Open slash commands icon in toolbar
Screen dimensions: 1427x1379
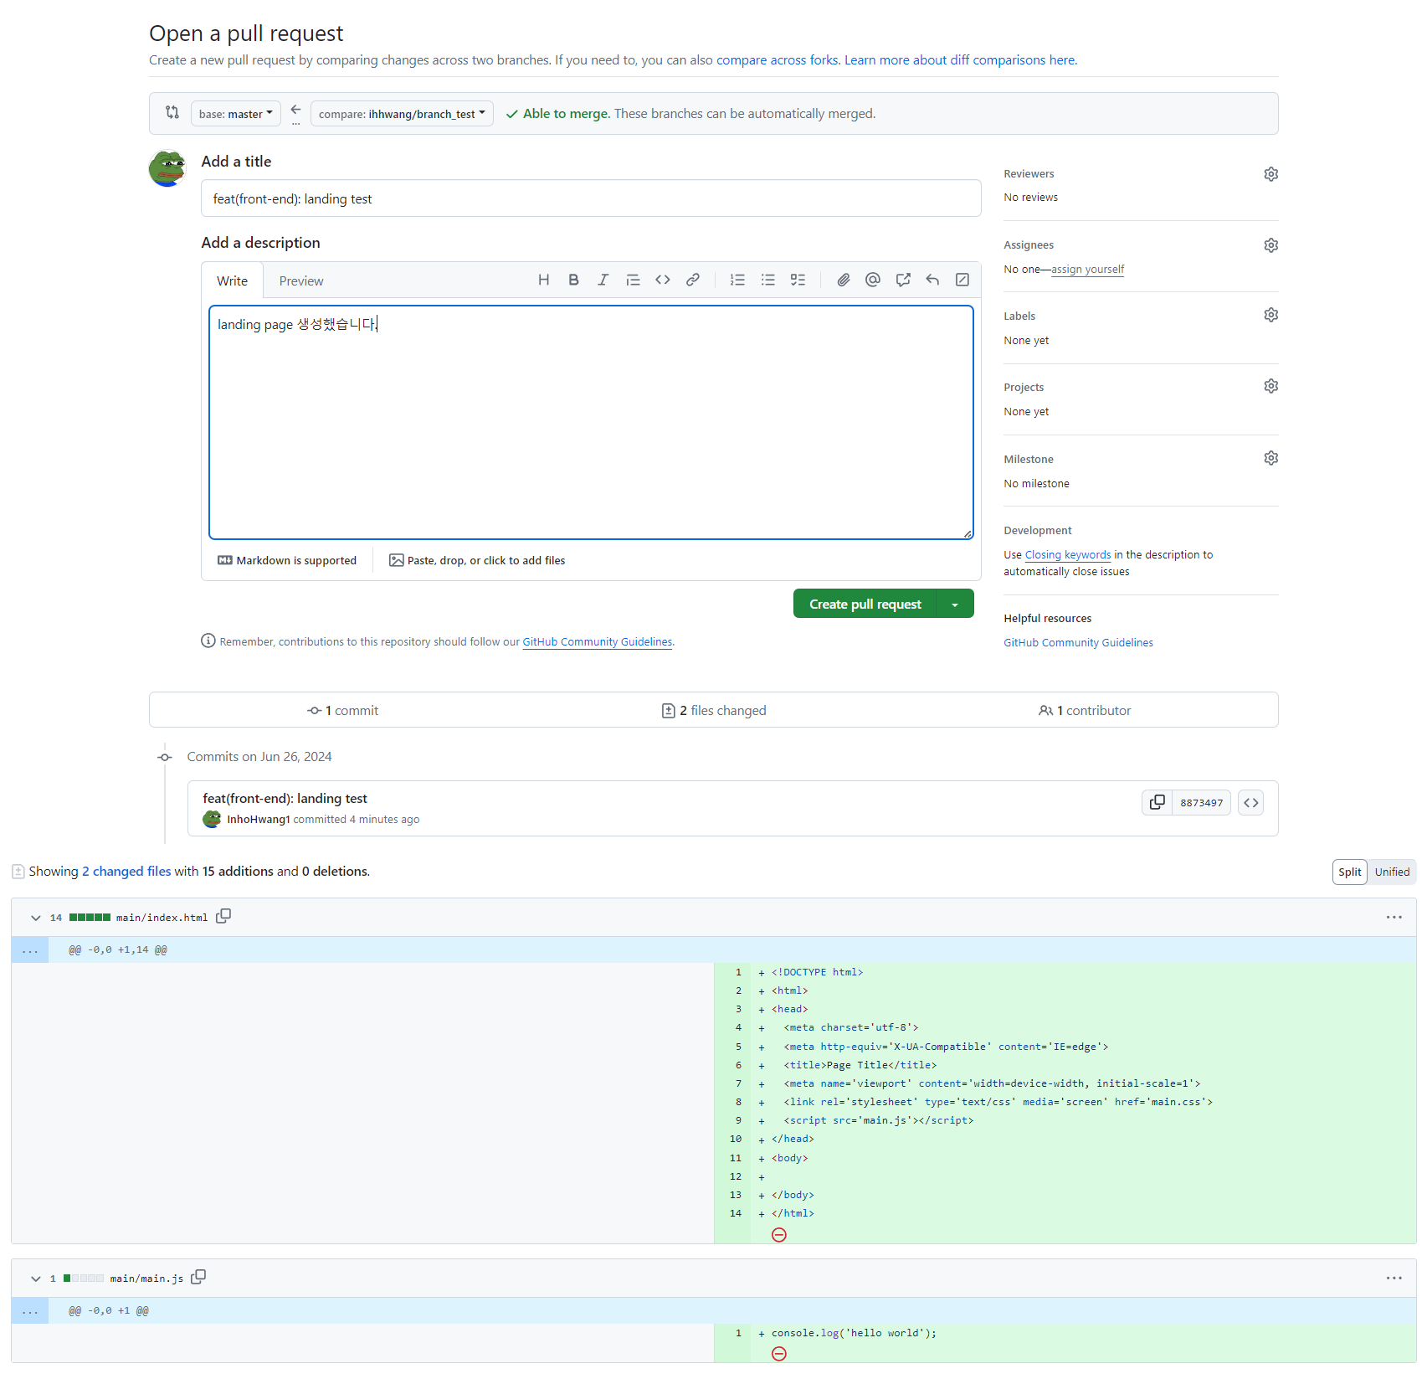click(x=962, y=280)
